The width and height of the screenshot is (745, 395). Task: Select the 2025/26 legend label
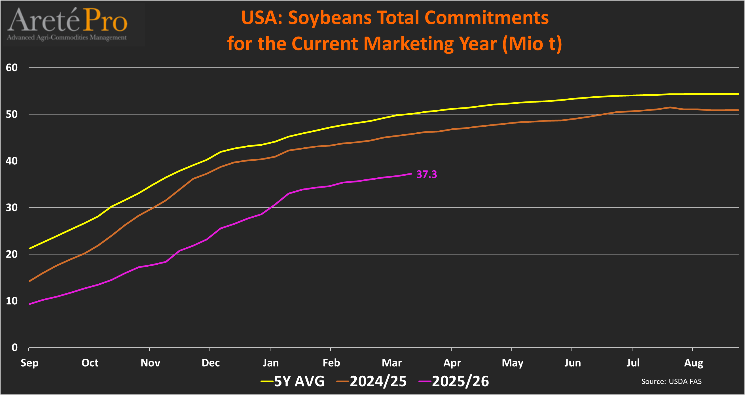[x=460, y=381]
